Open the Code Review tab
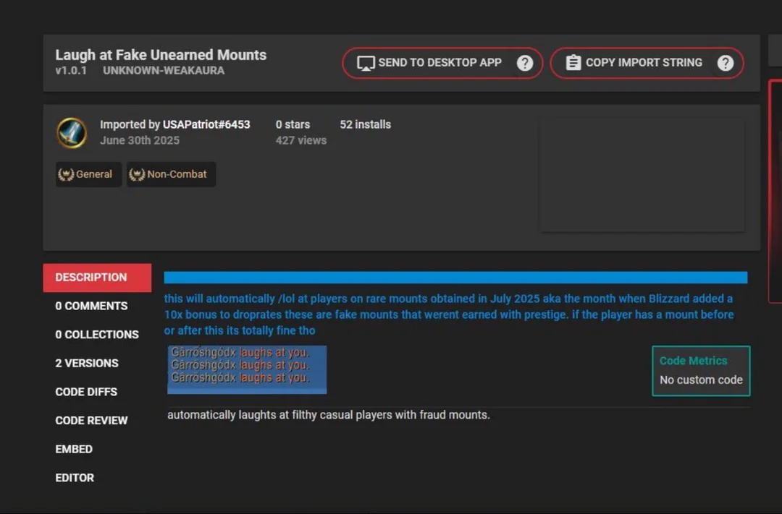The image size is (782, 514). [x=91, y=420]
